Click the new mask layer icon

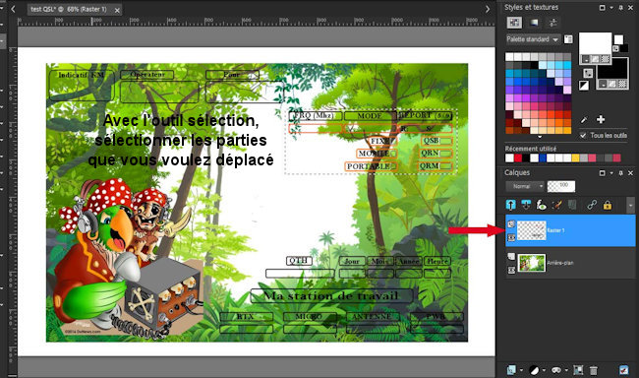(x=534, y=370)
